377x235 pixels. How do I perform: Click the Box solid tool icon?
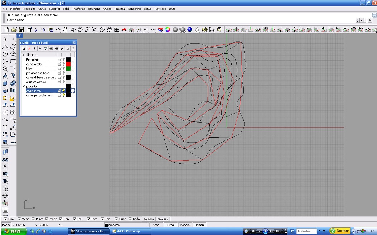[5, 83]
